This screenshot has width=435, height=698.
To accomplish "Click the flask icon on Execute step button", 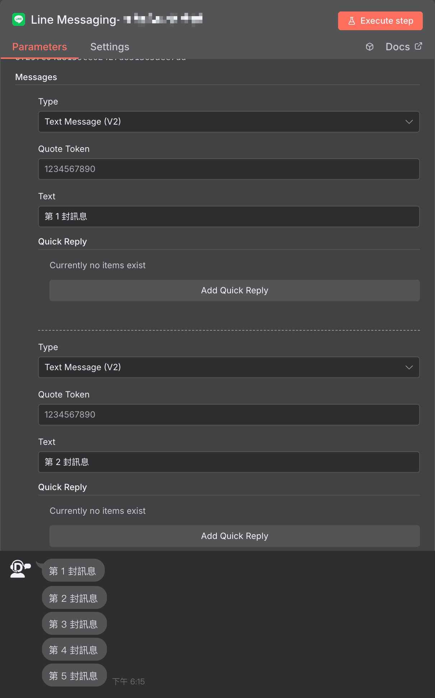I will pos(352,20).
